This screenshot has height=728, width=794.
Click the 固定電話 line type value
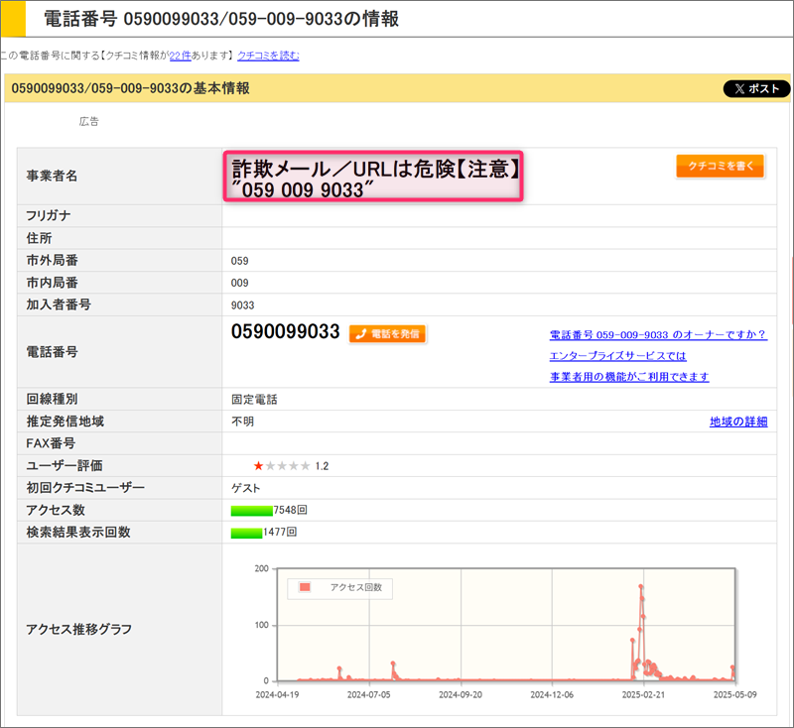[254, 400]
